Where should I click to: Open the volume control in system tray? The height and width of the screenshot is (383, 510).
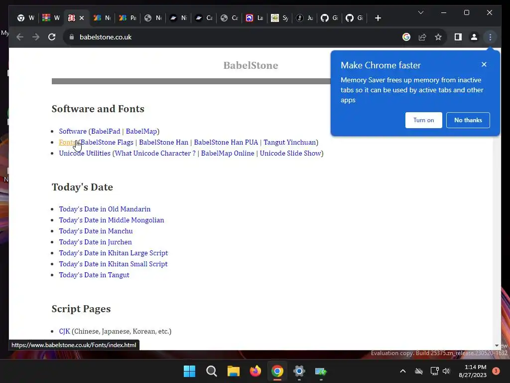(x=446, y=371)
